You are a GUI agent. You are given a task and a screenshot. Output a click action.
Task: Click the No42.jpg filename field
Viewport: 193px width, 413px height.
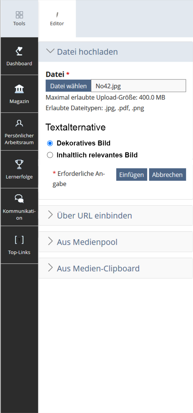tap(139, 85)
